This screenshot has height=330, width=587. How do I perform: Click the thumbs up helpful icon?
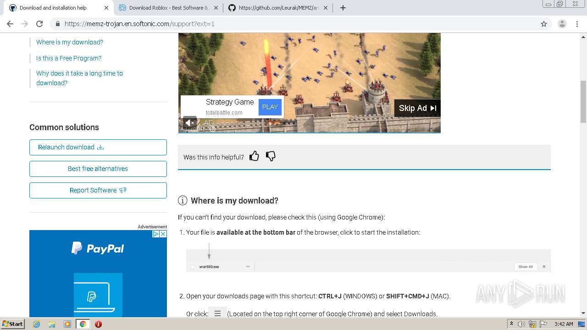point(254,156)
